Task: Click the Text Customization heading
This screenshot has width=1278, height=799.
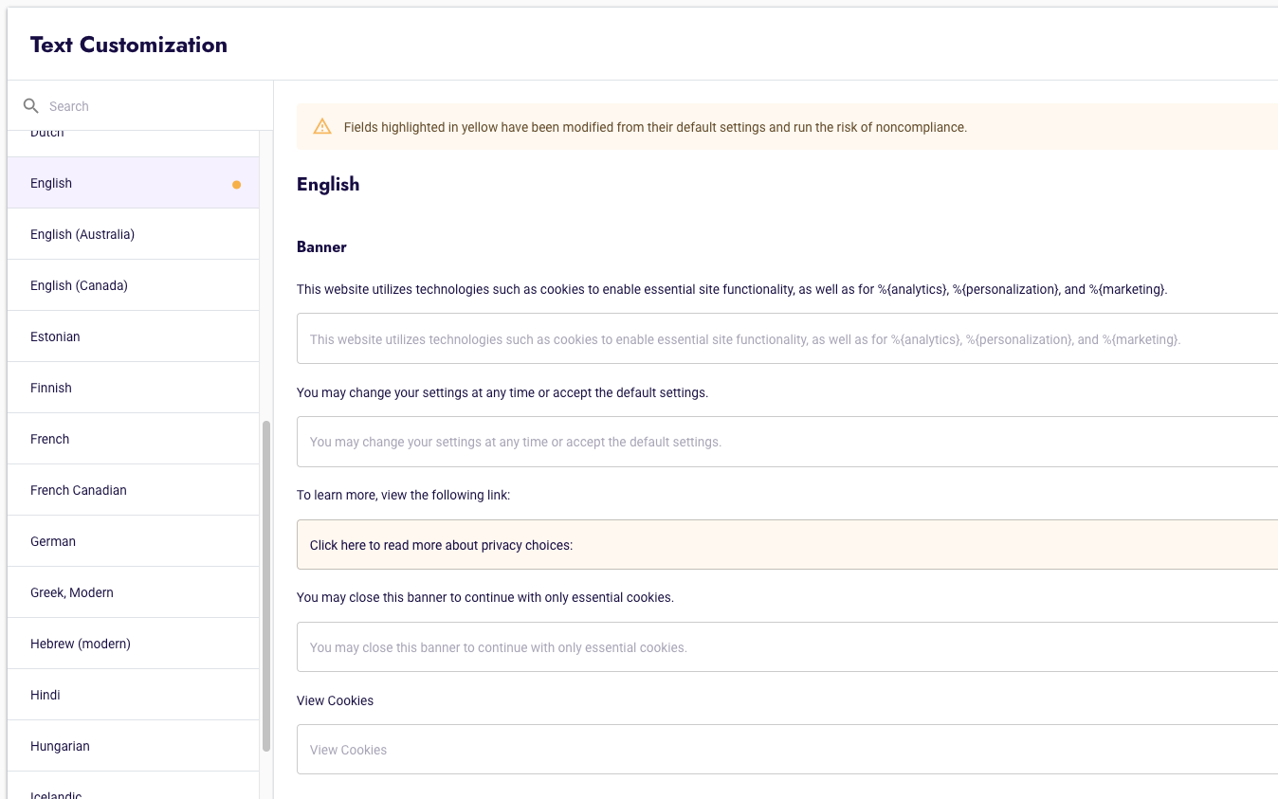Action: coord(129,45)
